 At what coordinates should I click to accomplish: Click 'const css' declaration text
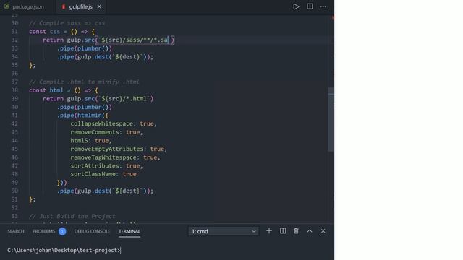click(x=45, y=32)
